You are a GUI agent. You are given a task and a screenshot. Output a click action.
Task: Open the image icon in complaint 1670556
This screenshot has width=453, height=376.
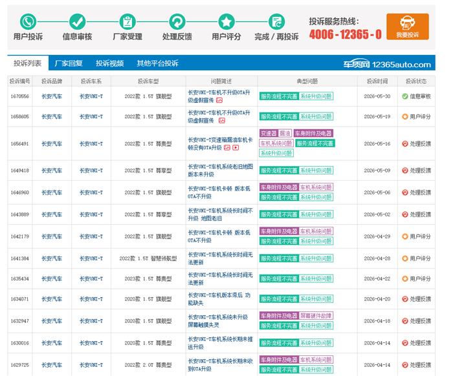click(219, 100)
